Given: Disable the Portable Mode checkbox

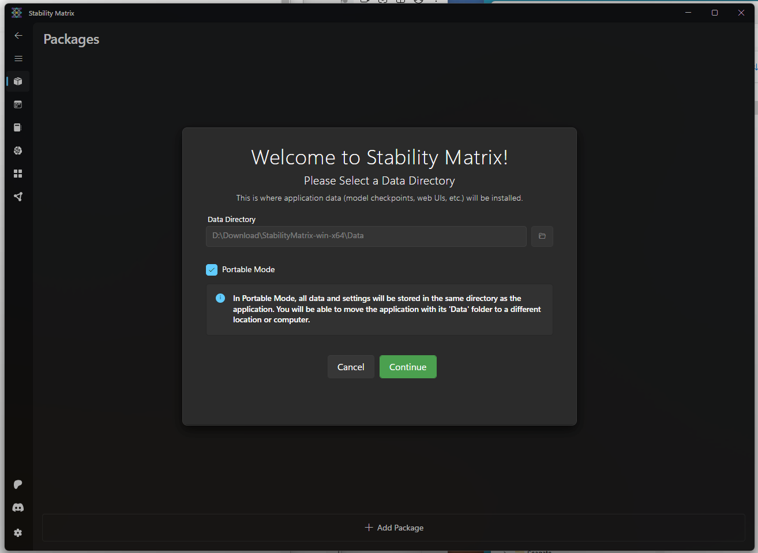Looking at the screenshot, I should [212, 269].
